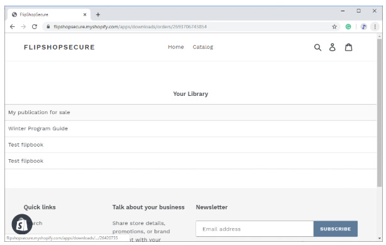The width and height of the screenshot is (386, 245).
Task: Open My publication for sale
Action: coord(190,113)
